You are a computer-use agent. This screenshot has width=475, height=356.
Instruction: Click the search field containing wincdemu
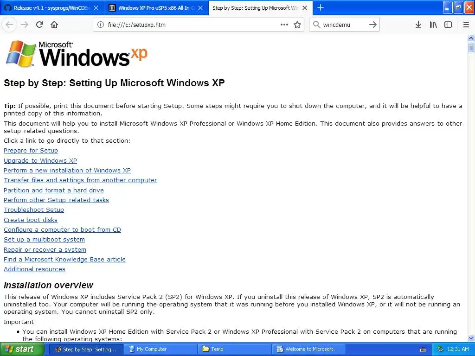[x=344, y=25]
